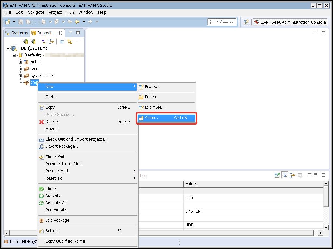Click the Next Annotation toolbar icon
The width and height of the screenshot is (333, 249).
44,22
